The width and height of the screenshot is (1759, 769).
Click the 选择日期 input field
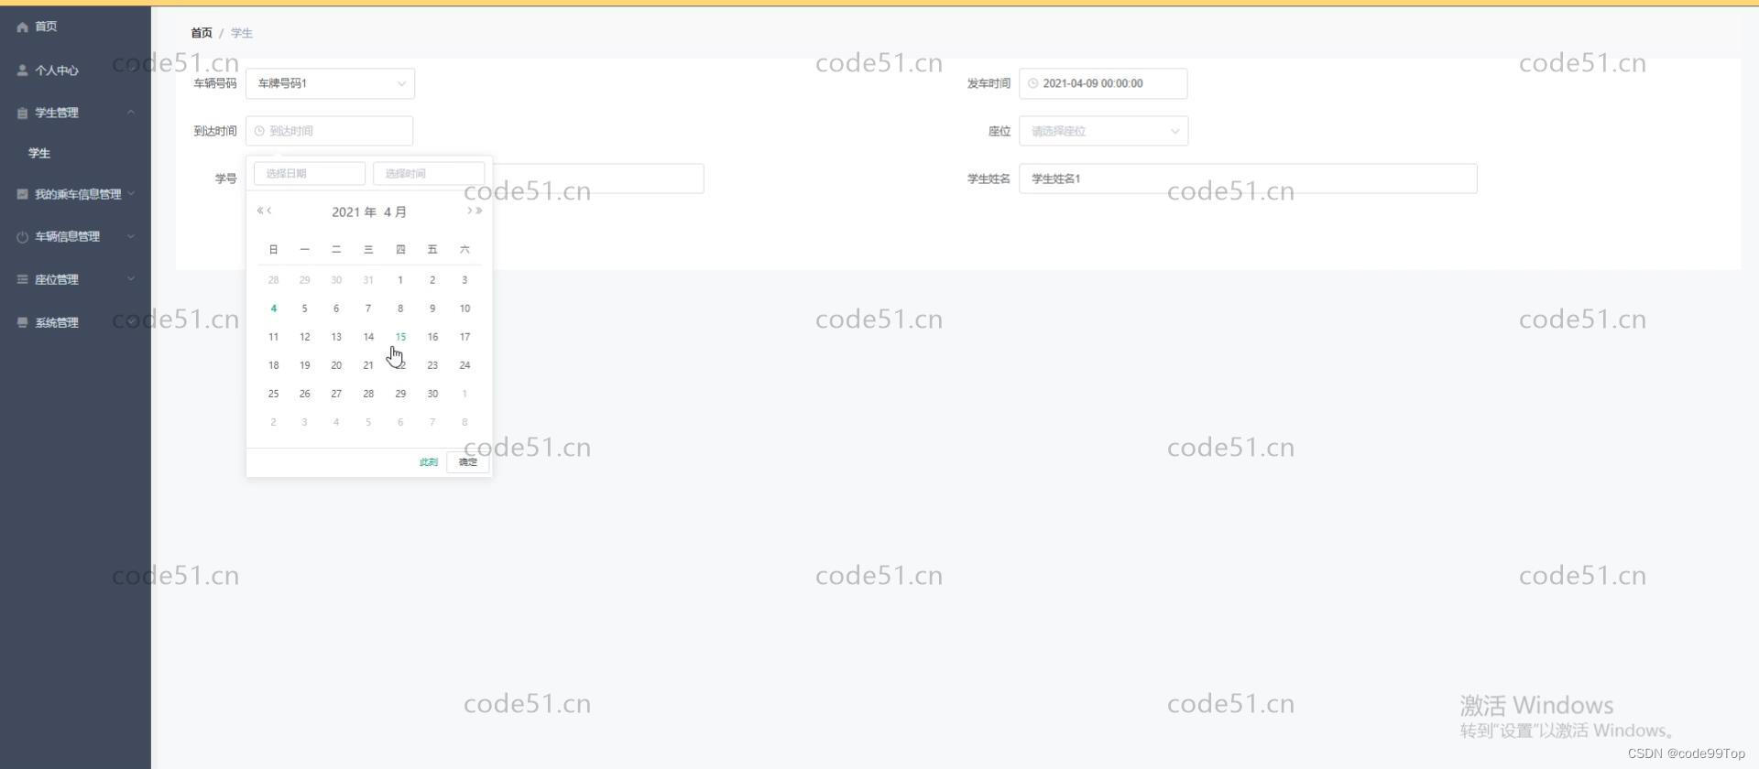(x=310, y=173)
